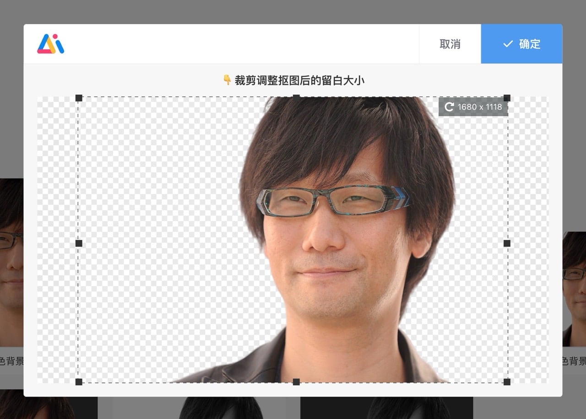
Task: Click background thumbnail at left edge
Action: click(x=11, y=263)
